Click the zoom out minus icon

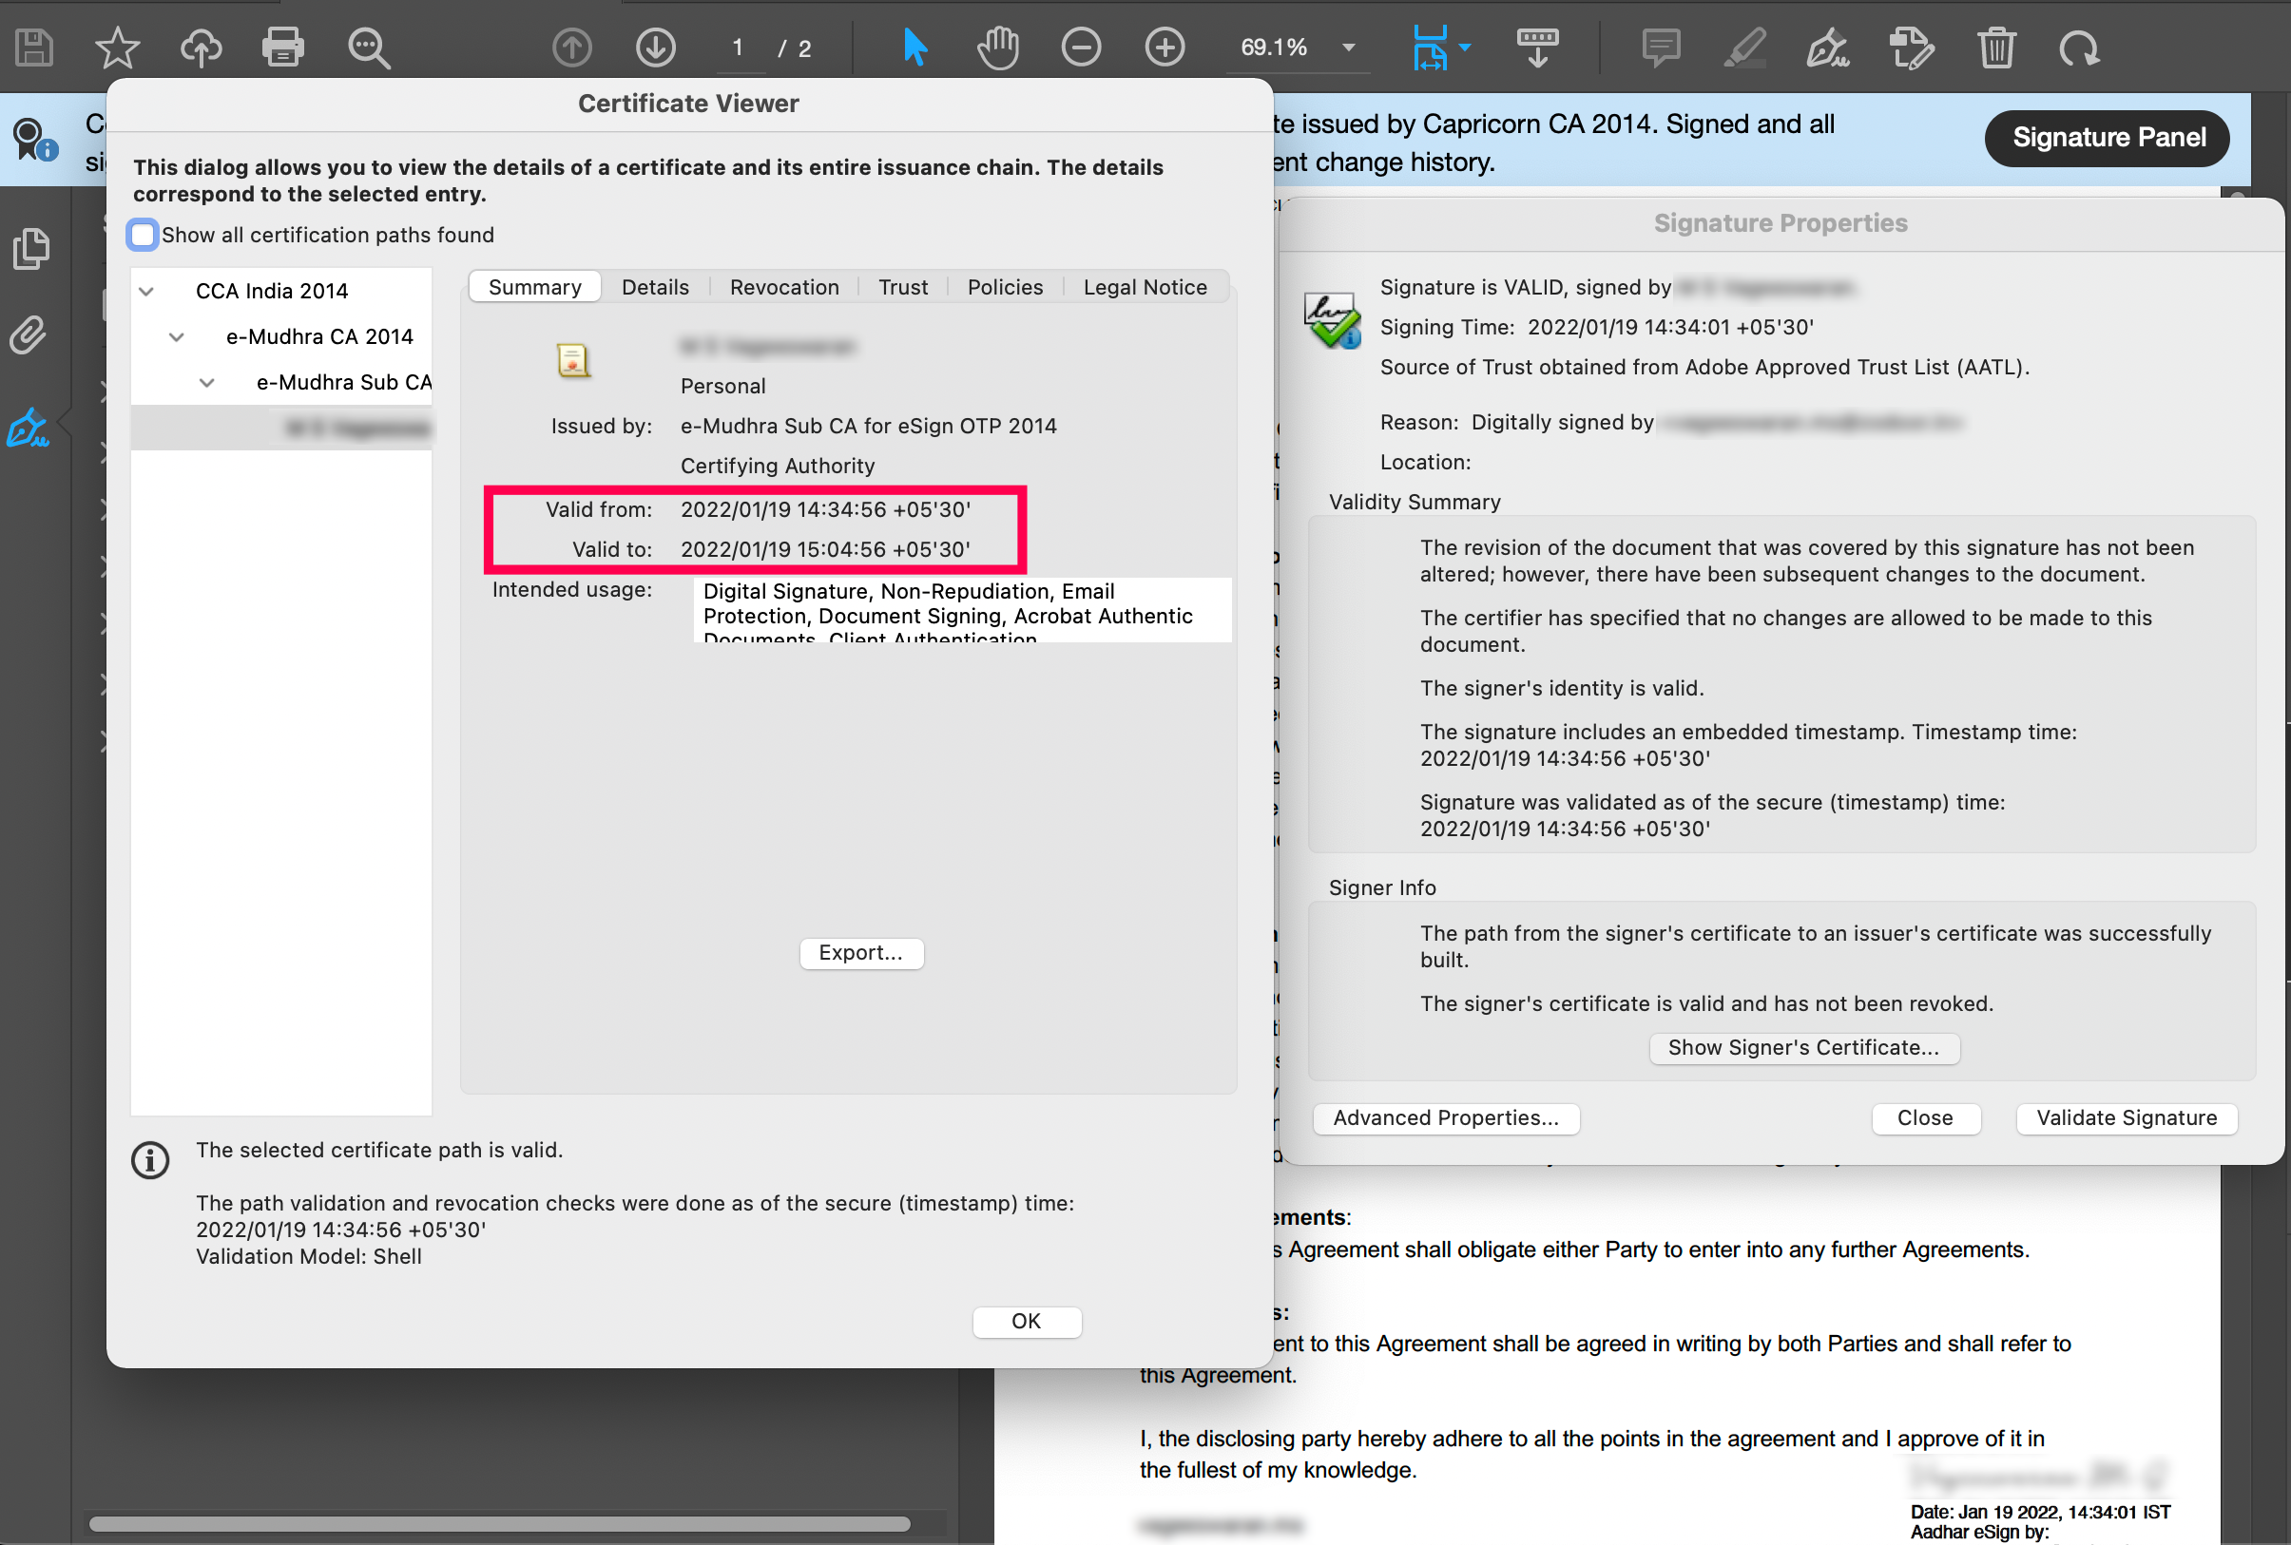(x=1081, y=48)
